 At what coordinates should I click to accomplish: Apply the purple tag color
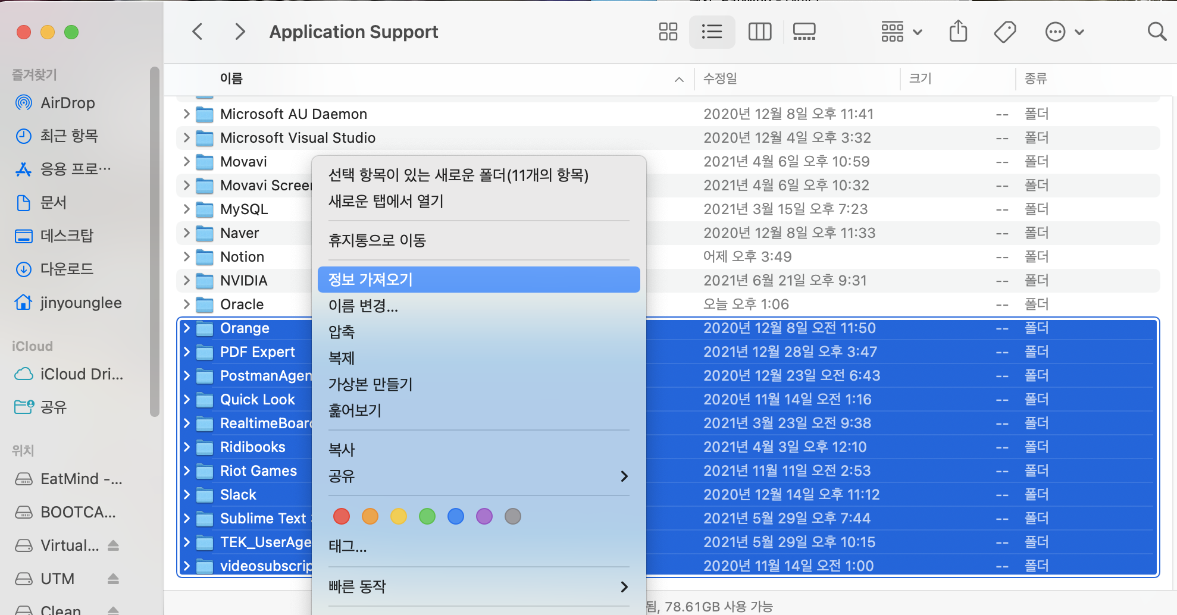pos(484,516)
